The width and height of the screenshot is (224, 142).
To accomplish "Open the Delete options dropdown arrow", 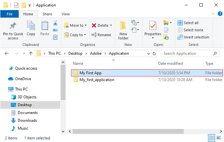I will click(111, 25).
